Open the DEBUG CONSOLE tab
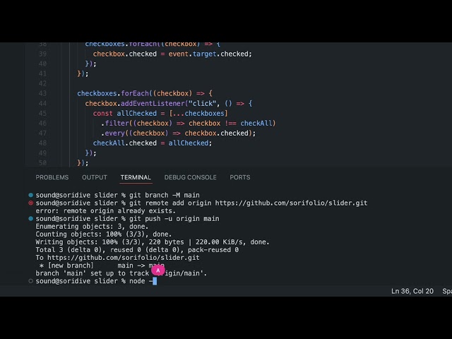This screenshot has height=339, width=452. tap(190, 177)
